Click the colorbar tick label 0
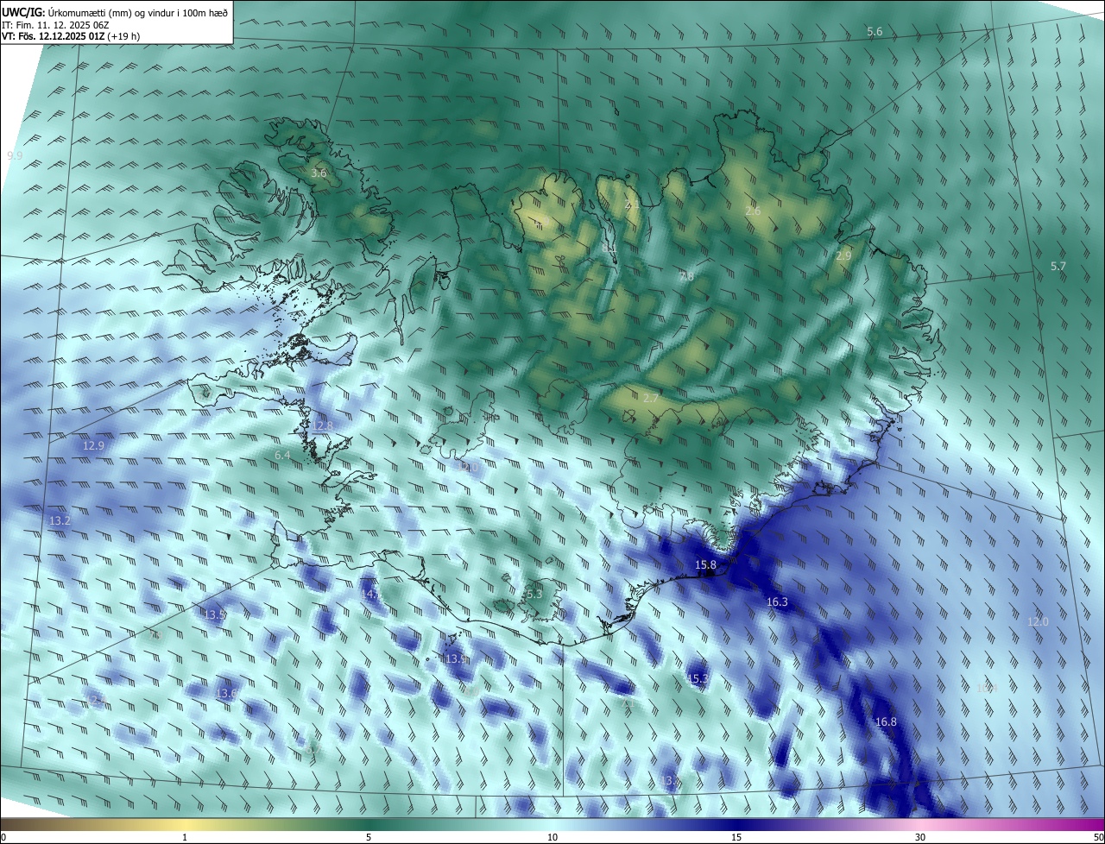 click(x=3, y=838)
